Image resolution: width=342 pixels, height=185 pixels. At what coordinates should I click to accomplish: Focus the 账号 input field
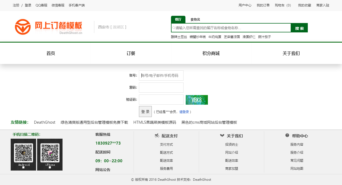point(161,75)
